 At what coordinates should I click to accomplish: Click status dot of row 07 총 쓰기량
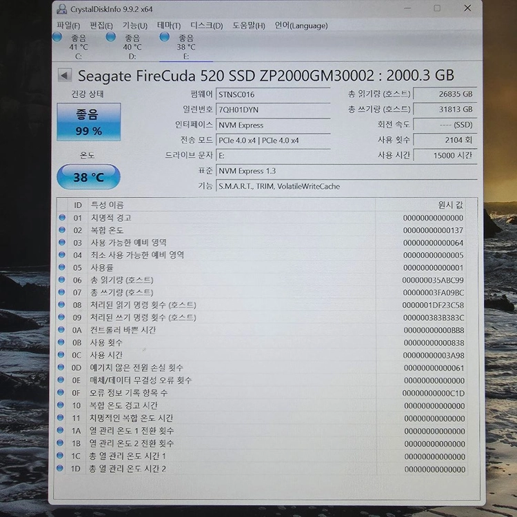[x=61, y=292]
